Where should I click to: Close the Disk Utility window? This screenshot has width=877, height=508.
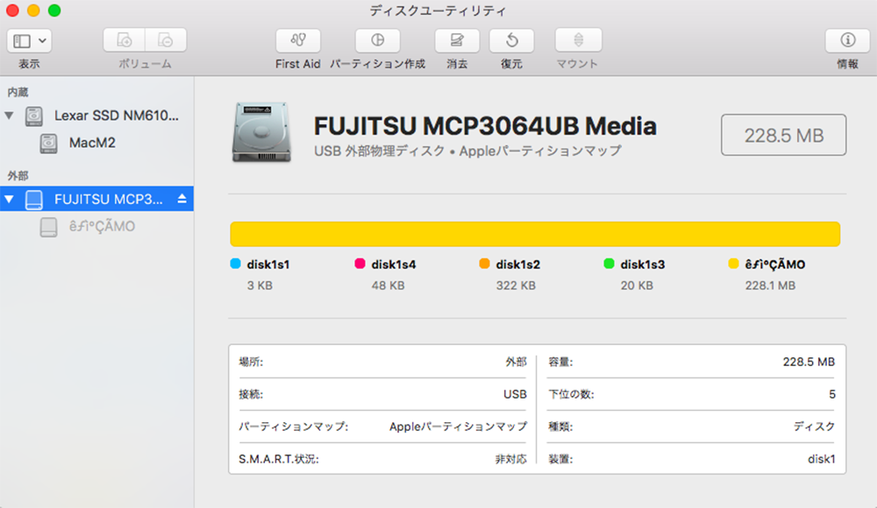pos(12,11)
